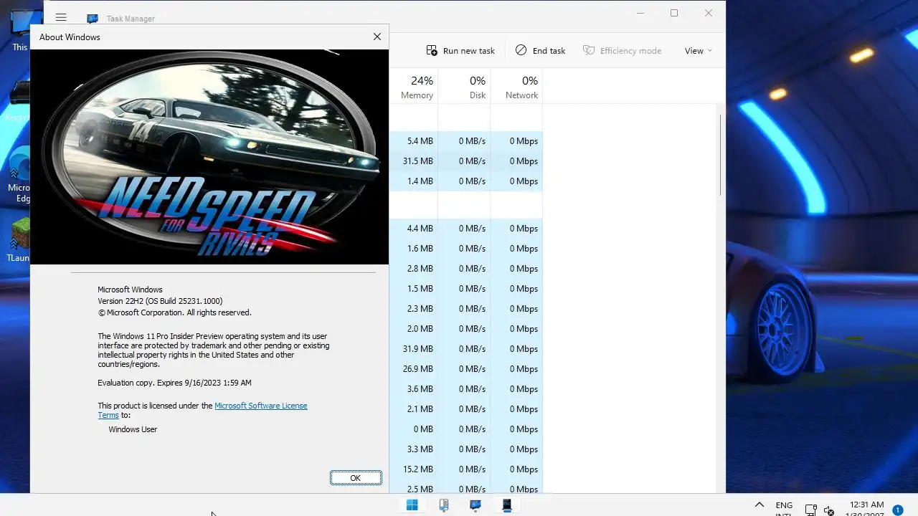The width and height of the screenshot is (918, 516).
Task: Open Task Manager hamburger navigation menu
Action: tap(61, 17)
